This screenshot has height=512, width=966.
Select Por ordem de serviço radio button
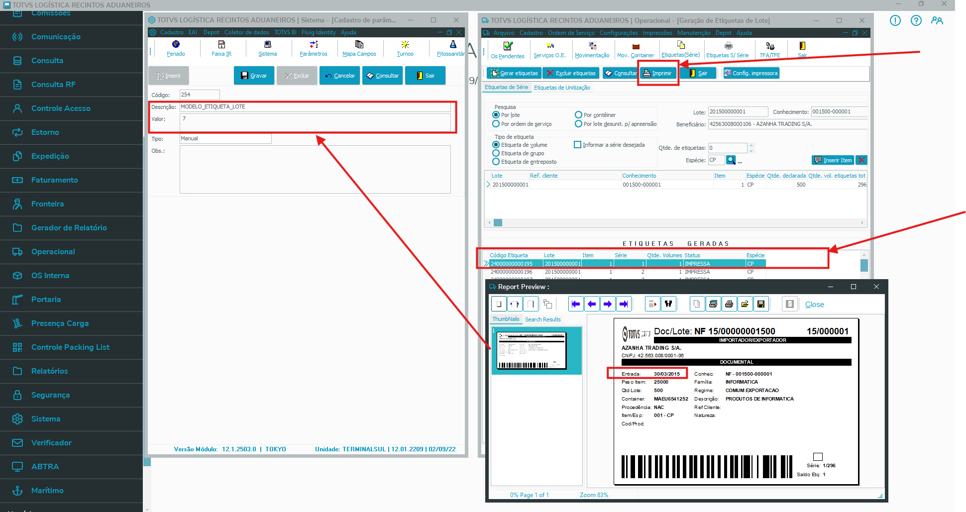click(x=496, y=124)
